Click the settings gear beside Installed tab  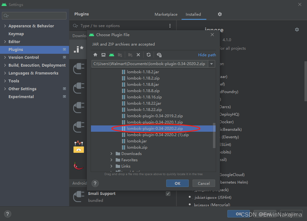tap(220, 14)
